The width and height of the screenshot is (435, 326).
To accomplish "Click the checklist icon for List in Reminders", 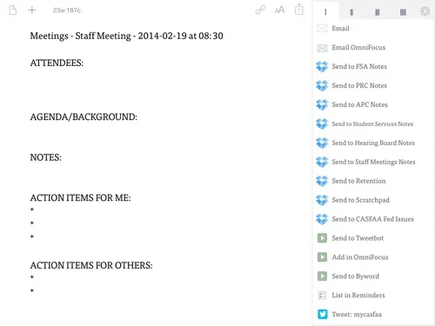I will (x=322, y=296).
